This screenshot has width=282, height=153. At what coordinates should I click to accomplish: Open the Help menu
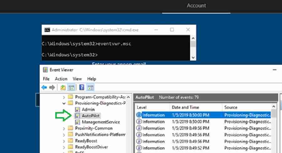click(91, 79)
